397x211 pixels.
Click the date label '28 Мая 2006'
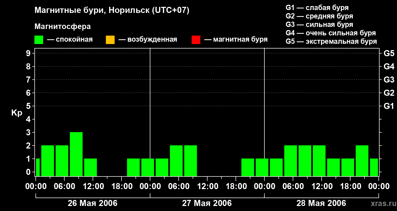(321, 203)
